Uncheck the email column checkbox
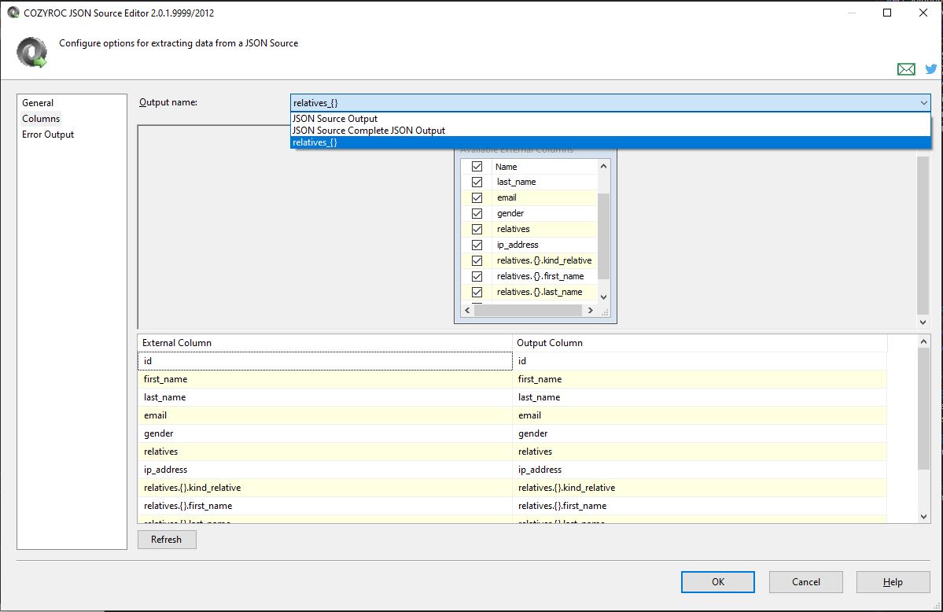943x612 pixels. click(477, 197)
